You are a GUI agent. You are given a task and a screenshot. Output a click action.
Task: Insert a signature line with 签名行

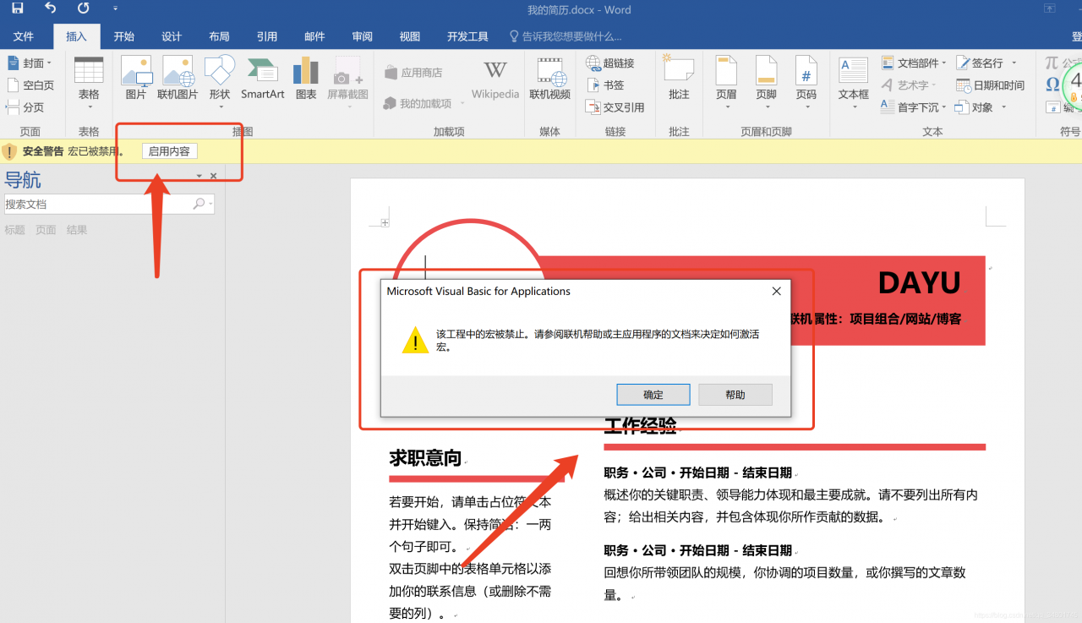click(x=986, y=63)
